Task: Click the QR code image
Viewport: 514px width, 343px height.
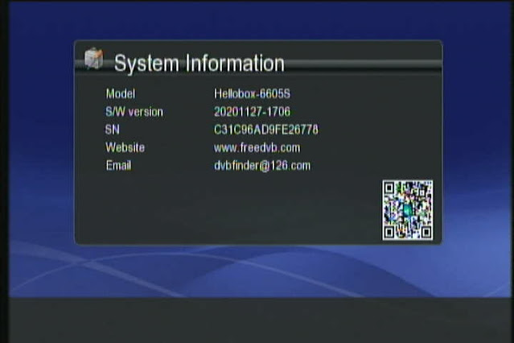Action: (x=408, y=210)
